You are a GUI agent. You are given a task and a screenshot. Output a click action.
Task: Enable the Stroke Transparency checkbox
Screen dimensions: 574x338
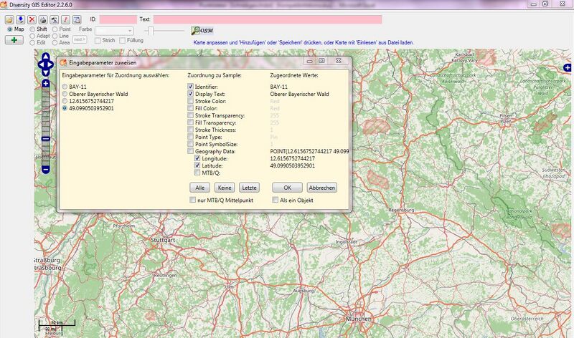tap(190, 115)
